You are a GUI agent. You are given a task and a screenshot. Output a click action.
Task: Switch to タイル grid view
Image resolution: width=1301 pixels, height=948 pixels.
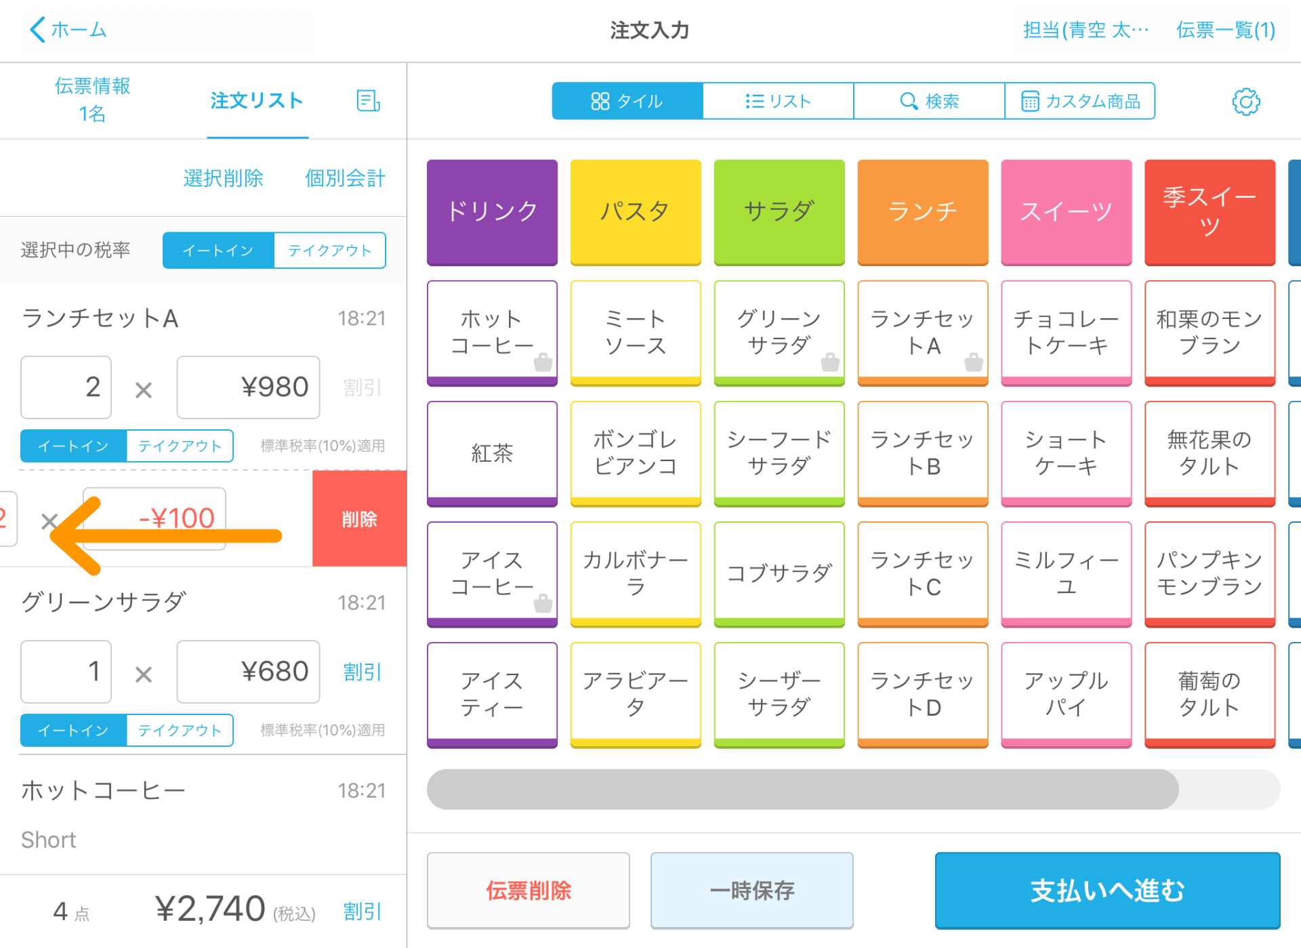coord(627,101)
